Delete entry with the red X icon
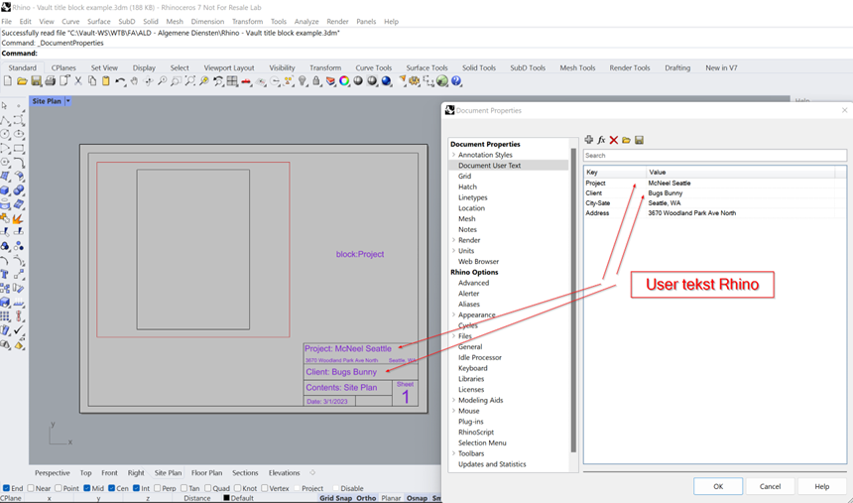The height and width of the screenshot is (503, 853). tap(614, 140)
